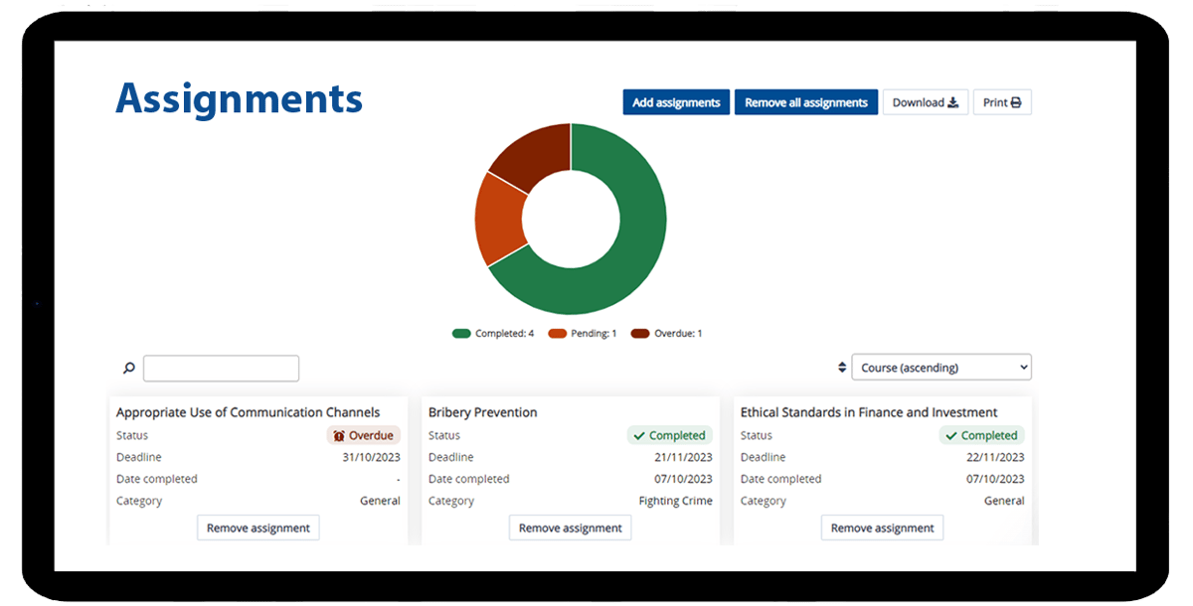Image resolution: width=1193 pixels, height=606 pixels.
Task: Select the orange Pending segment of the donut chart
Action: (x=498, y=219)
